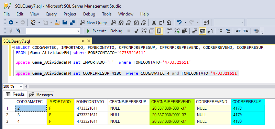The image size is (275, 129).
Task: Open the Help menu
Action: pyautogui.click(x=144, y=14)
